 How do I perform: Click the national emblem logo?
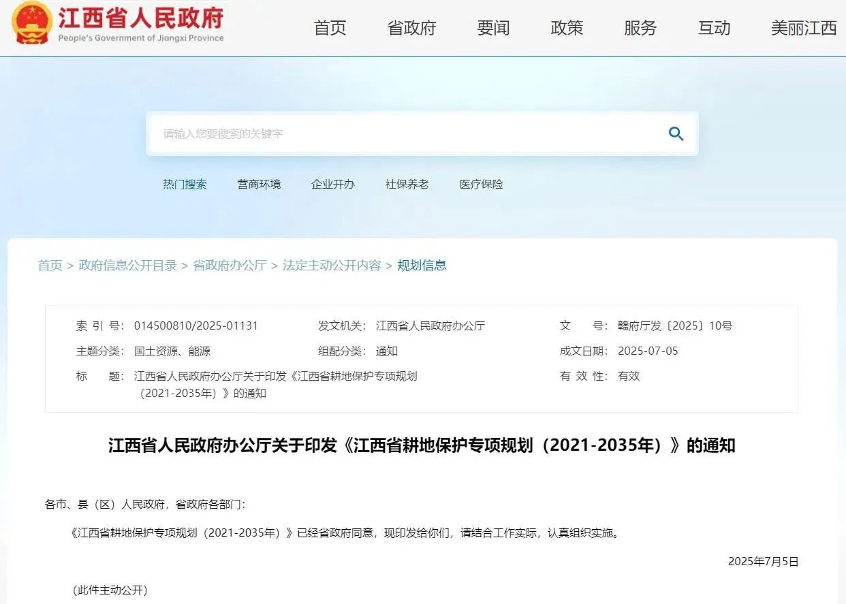(x=31, y=22)
